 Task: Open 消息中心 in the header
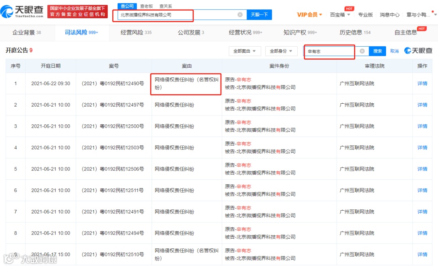(390, 15)
